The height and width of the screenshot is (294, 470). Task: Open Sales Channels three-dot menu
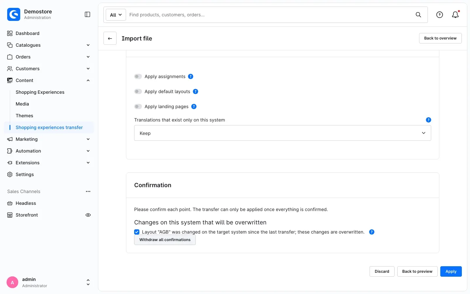[88, 191]
